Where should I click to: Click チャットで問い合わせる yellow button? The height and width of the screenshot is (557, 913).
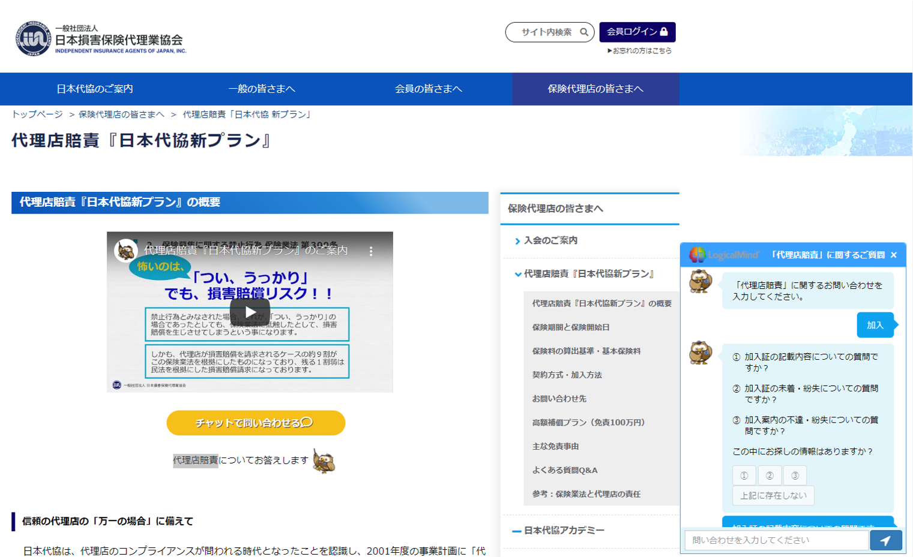pos(256,423)
